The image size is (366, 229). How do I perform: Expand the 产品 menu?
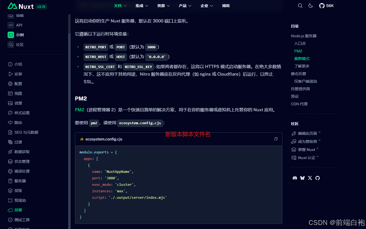click(x=185, y=6)
